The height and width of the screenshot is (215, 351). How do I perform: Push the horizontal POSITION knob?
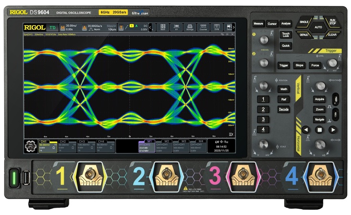coord(321,86)
